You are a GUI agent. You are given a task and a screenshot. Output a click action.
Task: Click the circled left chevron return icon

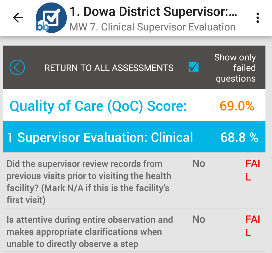[17, 67]
